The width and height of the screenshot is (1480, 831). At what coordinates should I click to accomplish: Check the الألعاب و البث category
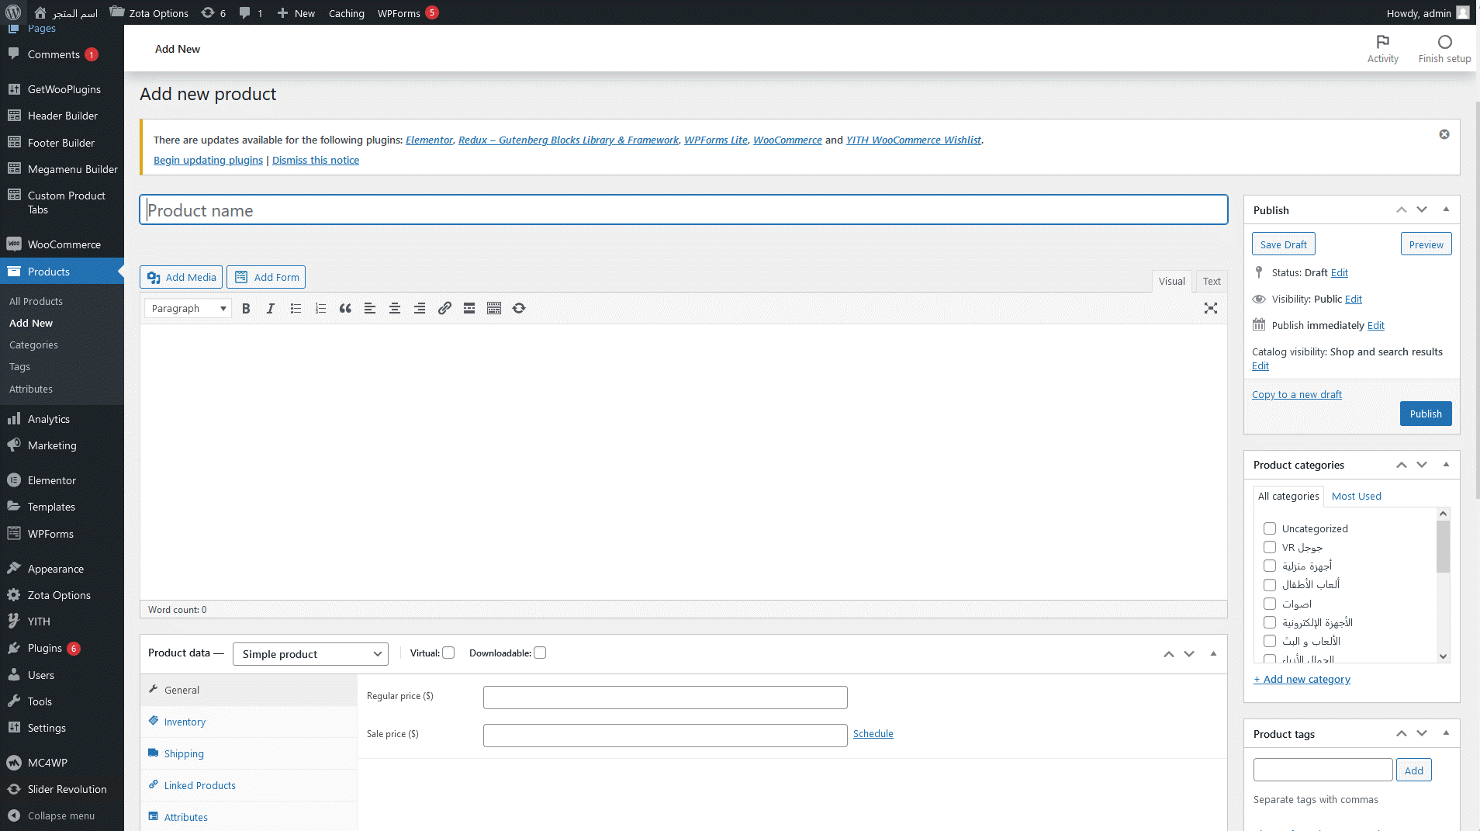(x=1270, y=641)
